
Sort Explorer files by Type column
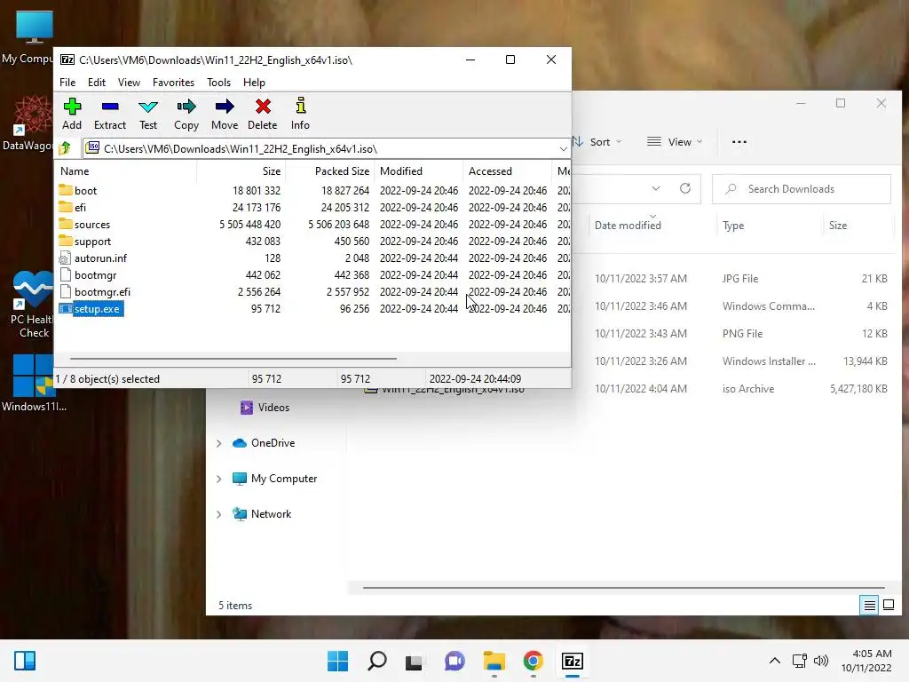733,226
